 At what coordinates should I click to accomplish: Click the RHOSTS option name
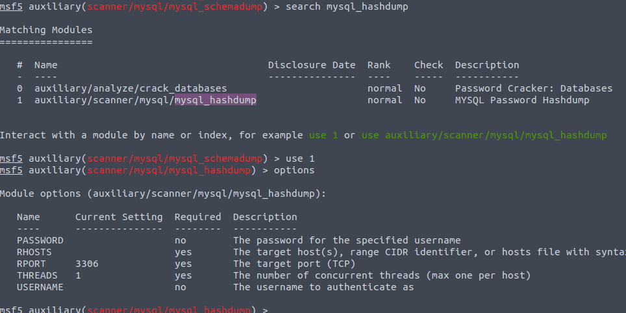[34, 252]
